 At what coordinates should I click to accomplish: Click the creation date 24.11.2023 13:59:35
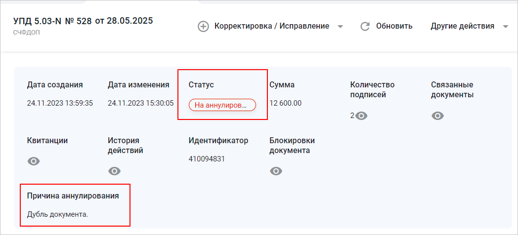(x=60, y=103)
